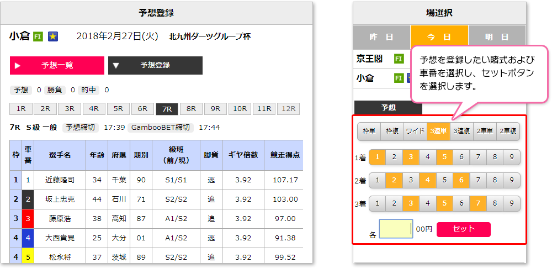
Task: Click the red car number 3 cell
Action: 28,219
